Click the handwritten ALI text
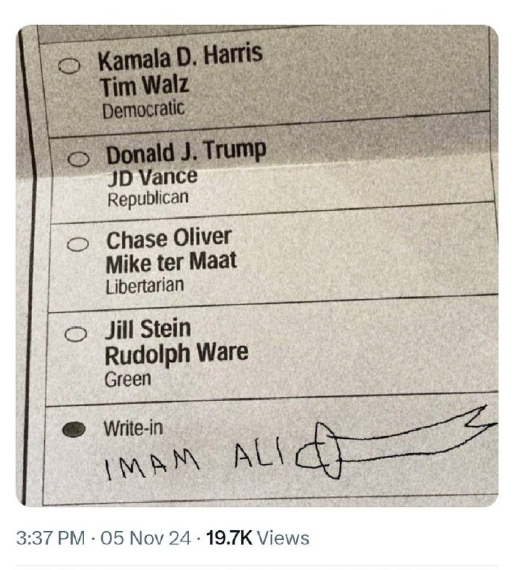Viewport: 514px width, 570px height. point(258,455)
